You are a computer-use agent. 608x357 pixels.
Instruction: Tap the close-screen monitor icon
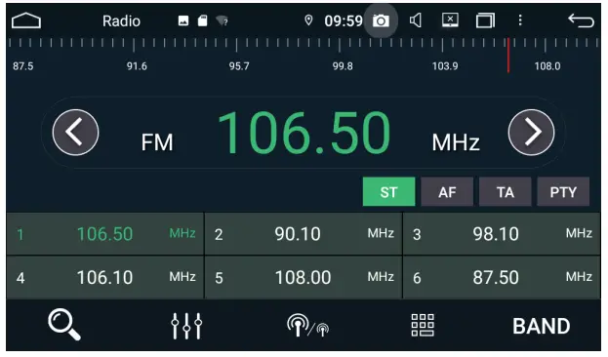[450, 20]
